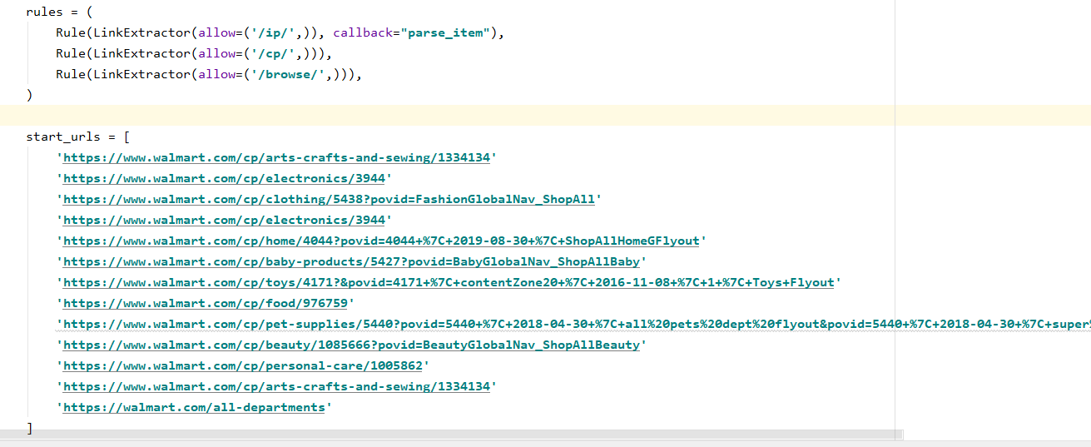Open the electronics/3944 URL directly above the clothing URL
This screenshot has width=1091, height=447.
point(225,178)
